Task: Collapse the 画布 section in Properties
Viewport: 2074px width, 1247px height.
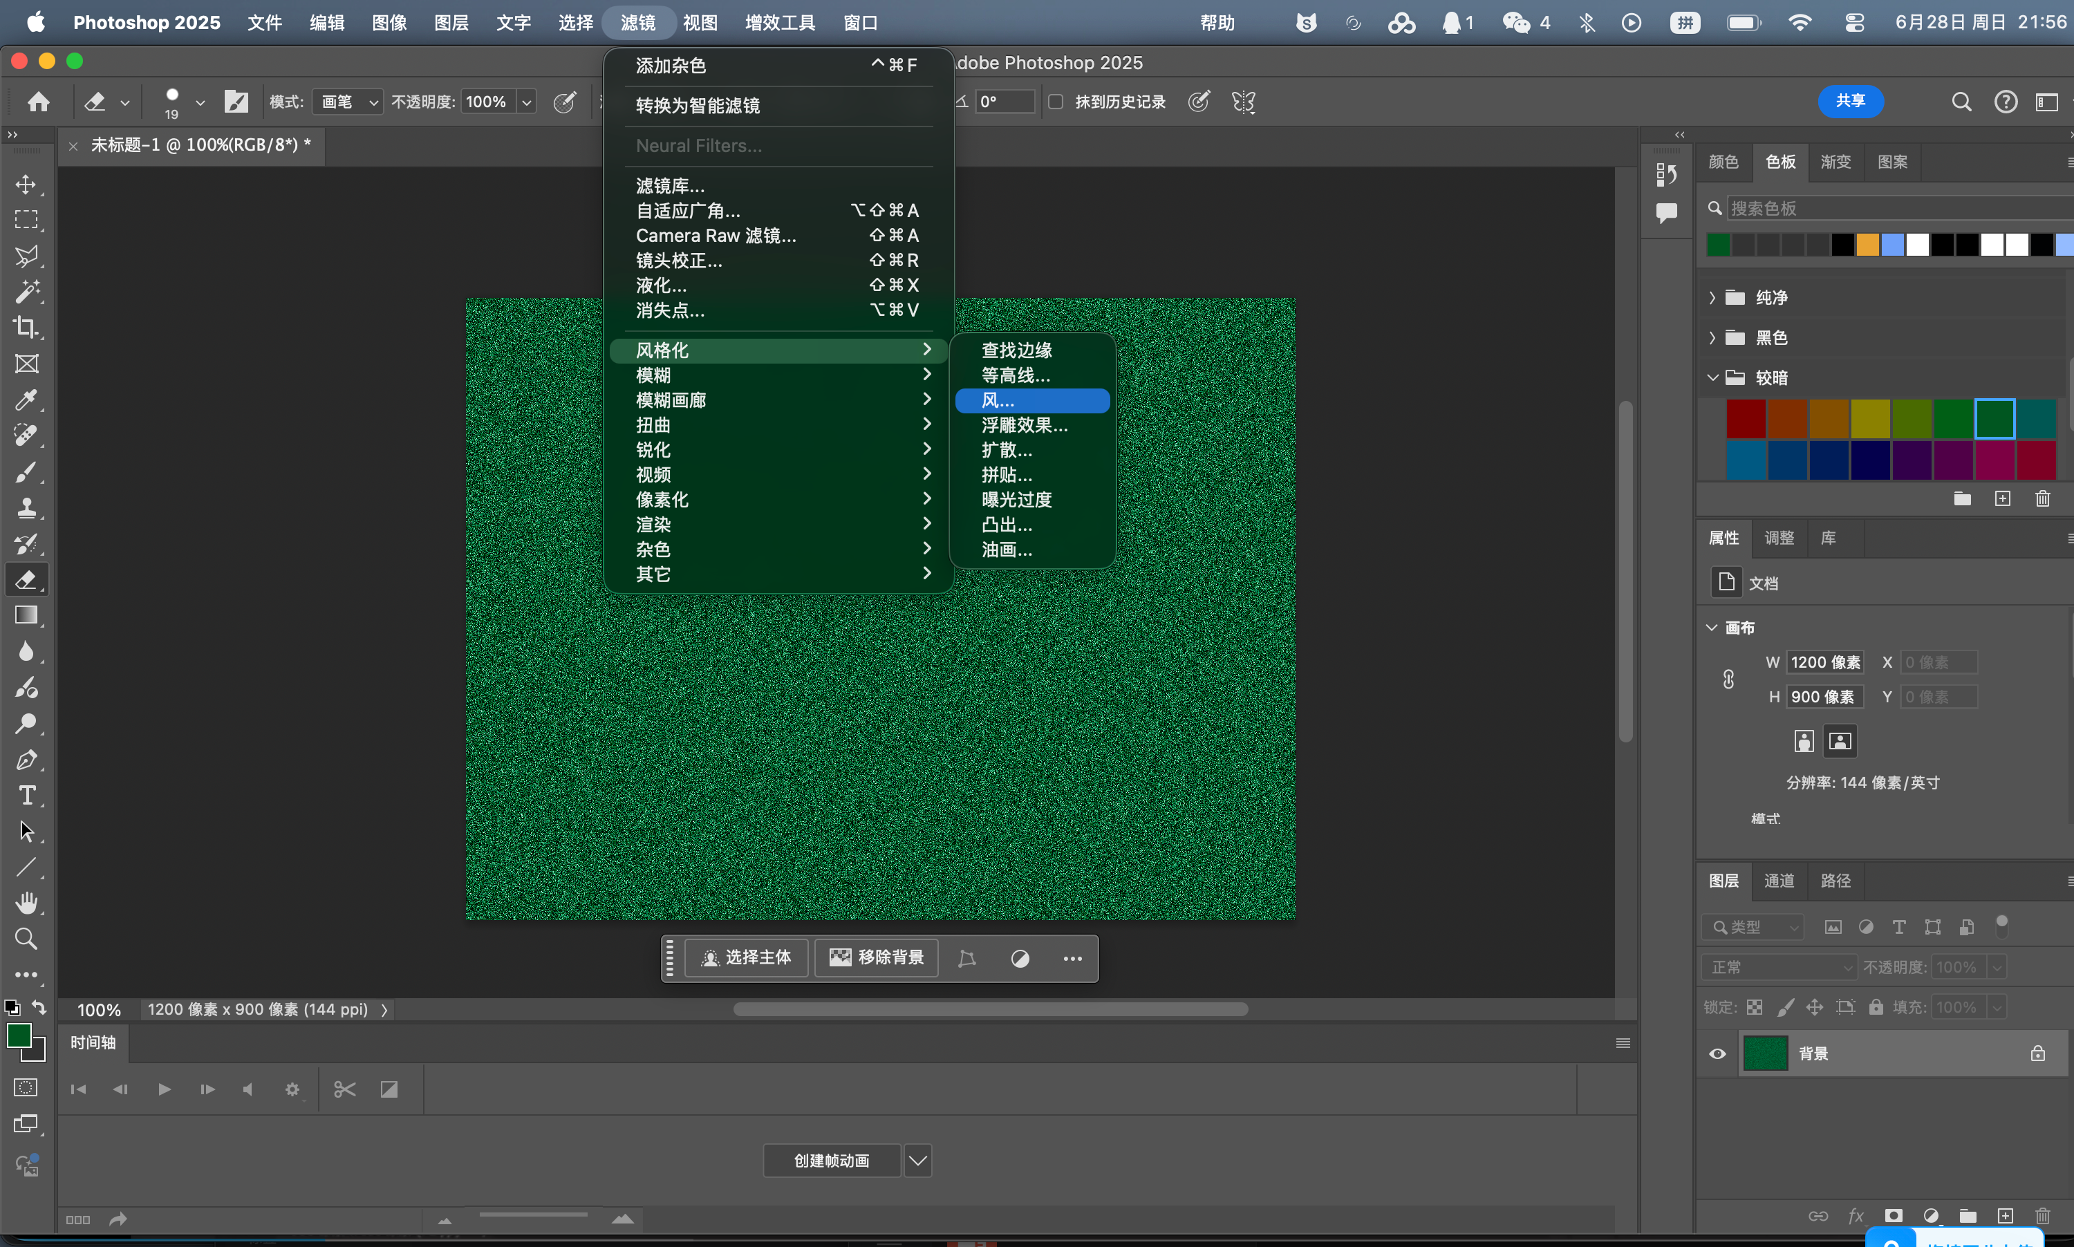Action: [x=1712, y=627]
